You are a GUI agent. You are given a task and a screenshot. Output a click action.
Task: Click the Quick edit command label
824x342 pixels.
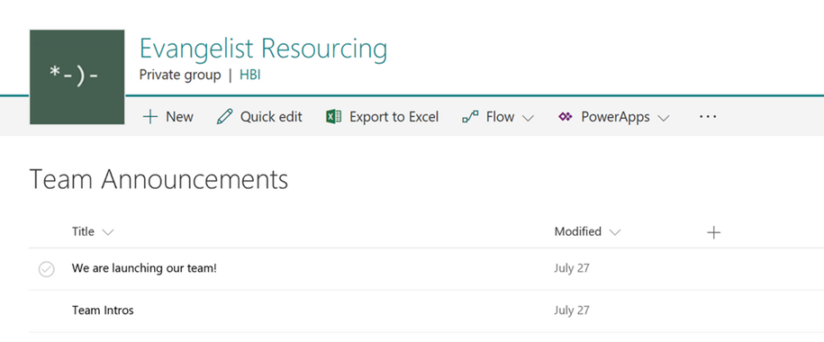click(271, 117)
